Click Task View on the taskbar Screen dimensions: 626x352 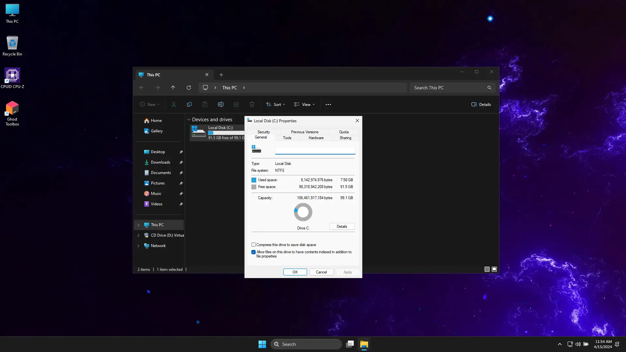click(x=350, y=344)
